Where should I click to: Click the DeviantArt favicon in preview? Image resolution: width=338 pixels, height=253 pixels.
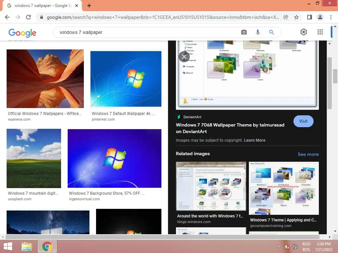pos(179,117)
